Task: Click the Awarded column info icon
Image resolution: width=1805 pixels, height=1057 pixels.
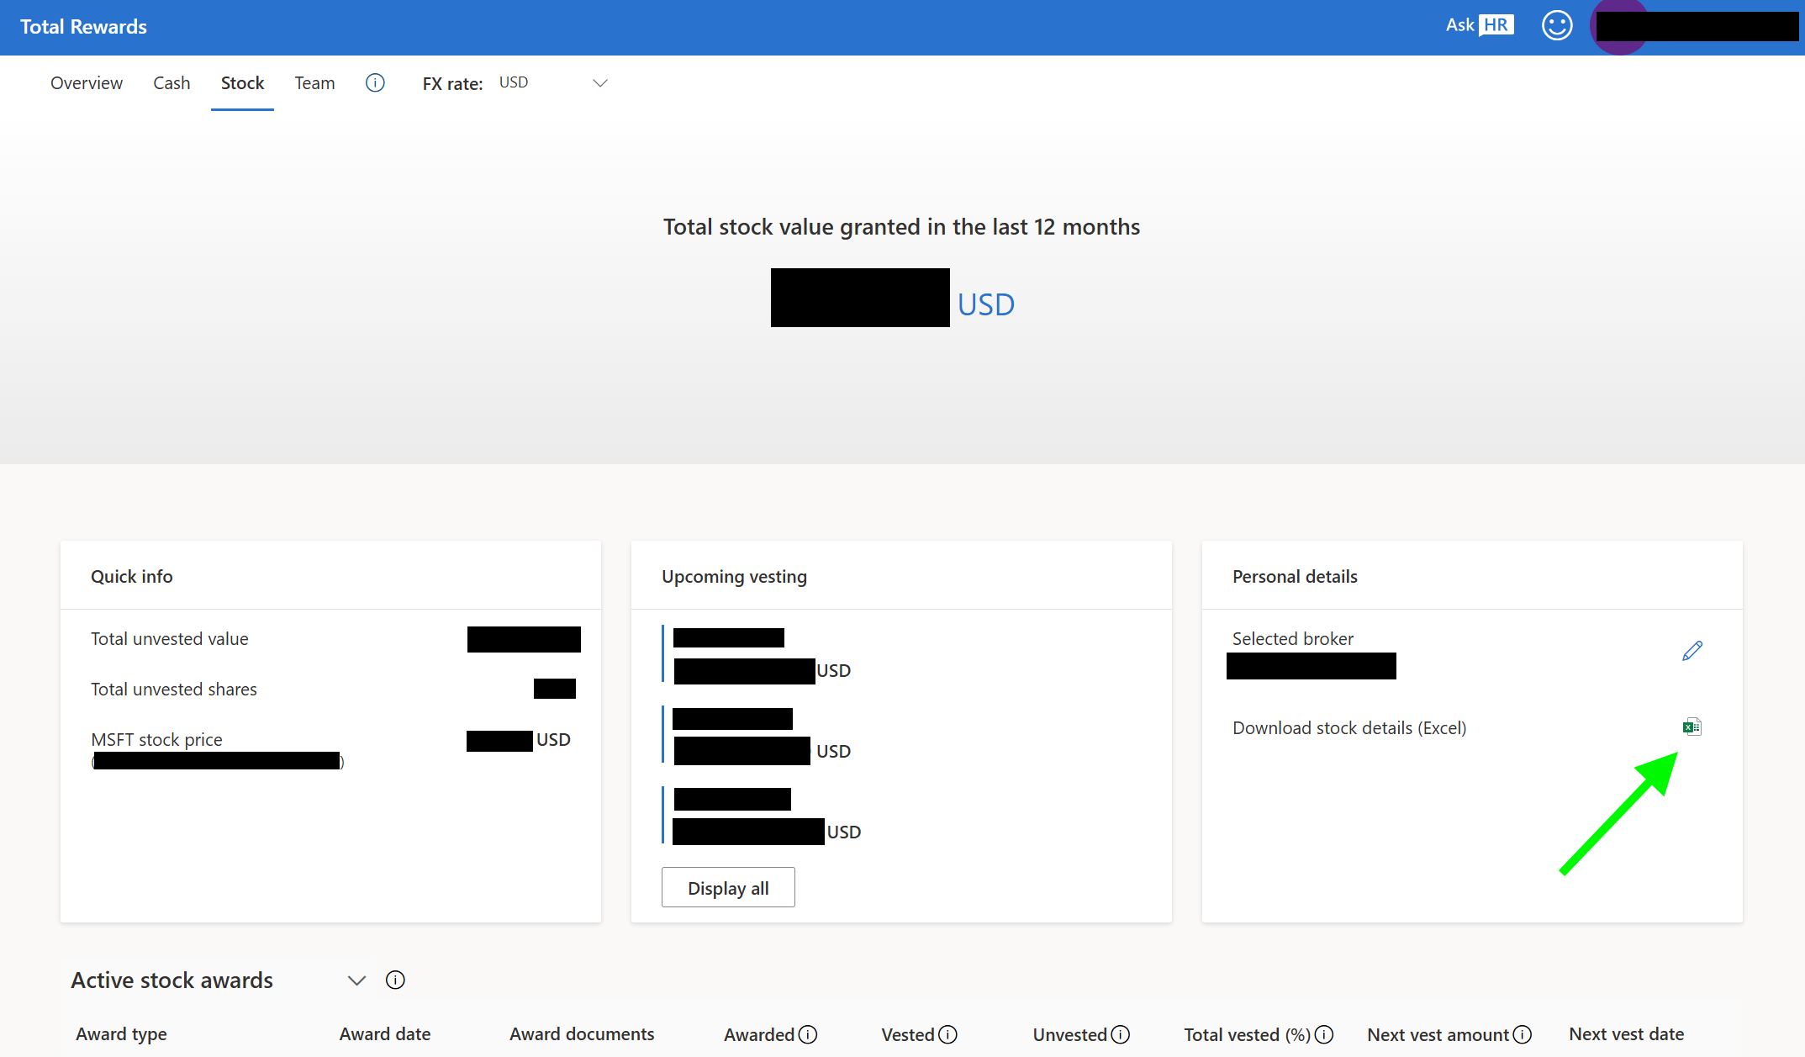Action: click(x=808, y=1034)
